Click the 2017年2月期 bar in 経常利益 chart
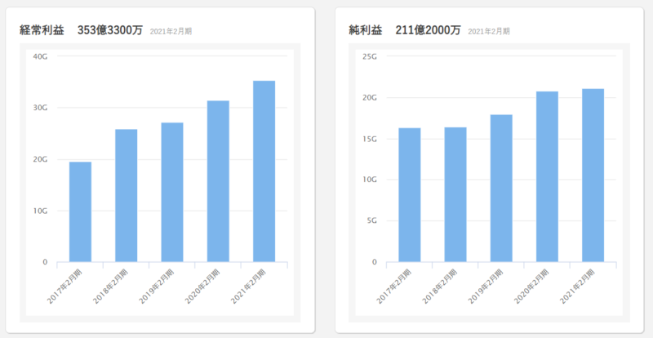 point(80,211)
